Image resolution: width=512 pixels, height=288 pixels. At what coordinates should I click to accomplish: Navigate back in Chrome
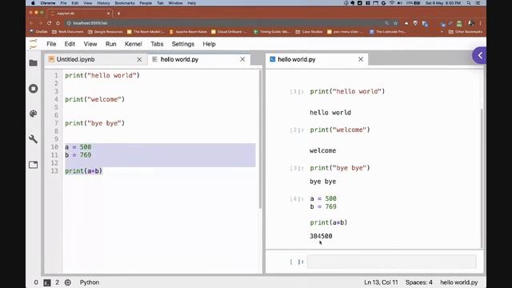tap(31, 23)
